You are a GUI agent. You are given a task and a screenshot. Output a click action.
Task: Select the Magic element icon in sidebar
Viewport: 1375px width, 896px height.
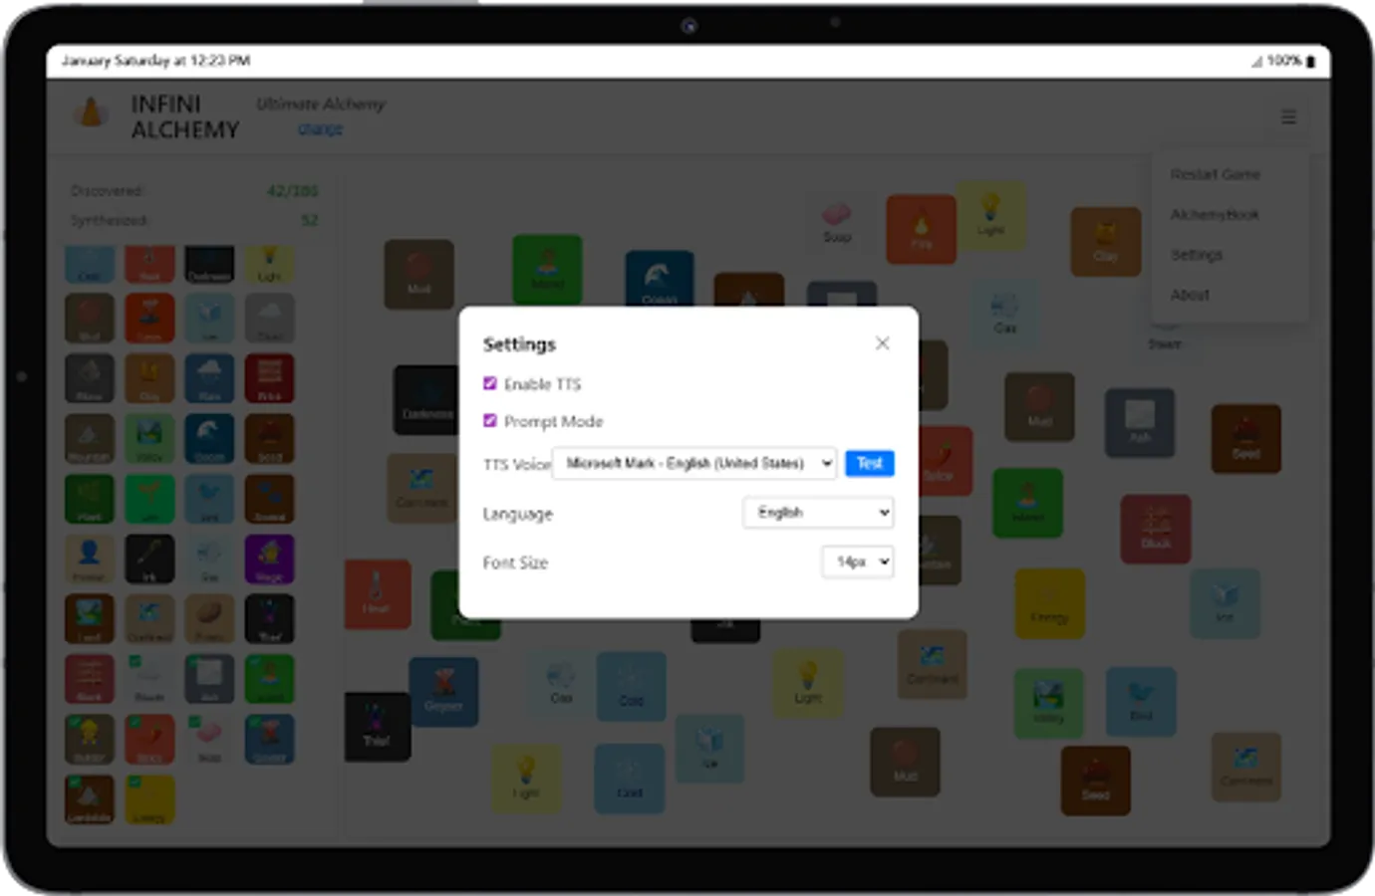pos(269,559)
